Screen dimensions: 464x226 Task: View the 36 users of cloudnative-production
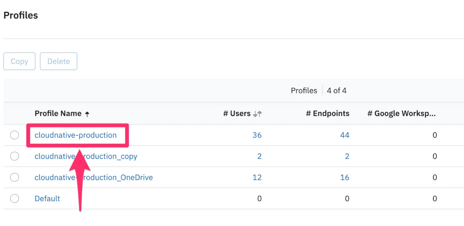tap(257, 135)
